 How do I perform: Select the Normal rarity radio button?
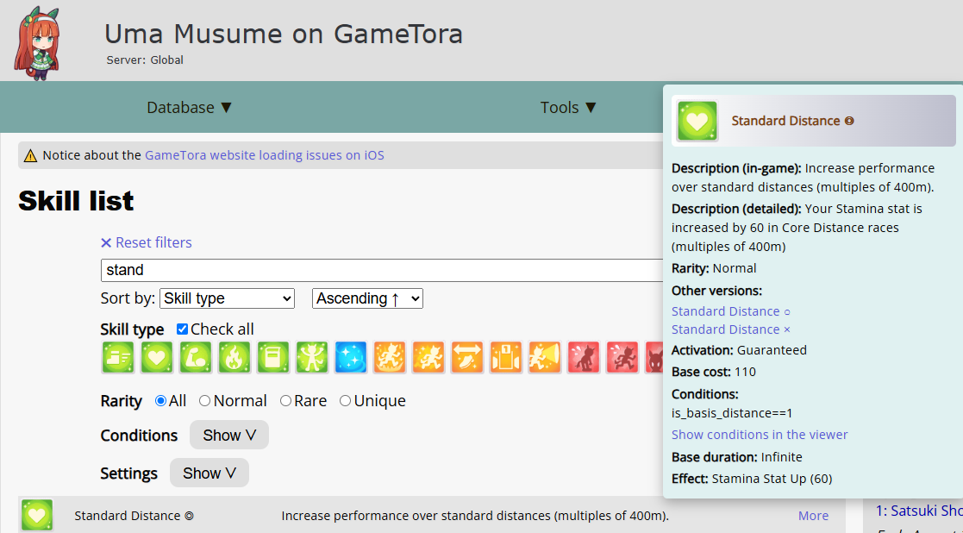click(204, 401)
